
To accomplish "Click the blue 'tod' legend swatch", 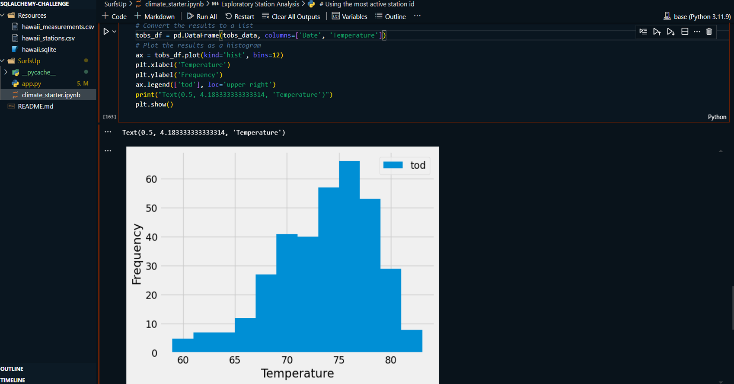I will (x=393, y=165).
